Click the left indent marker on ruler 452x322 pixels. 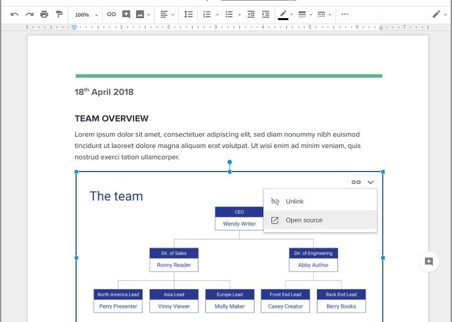click(74, 28)
